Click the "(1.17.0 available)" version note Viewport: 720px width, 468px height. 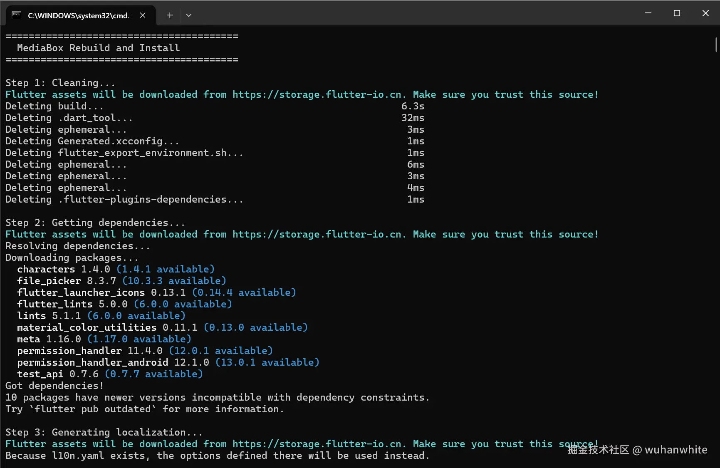click(x=139, y=339)
